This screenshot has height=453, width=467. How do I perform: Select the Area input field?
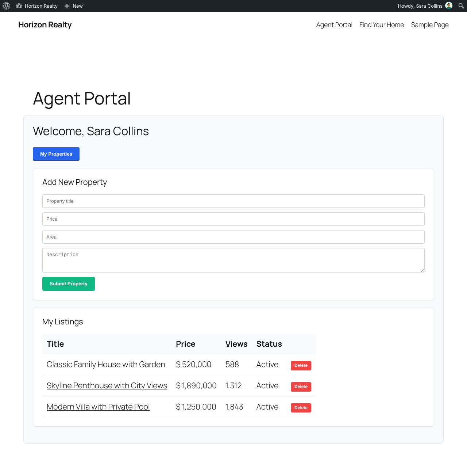[x=233, y=237]
